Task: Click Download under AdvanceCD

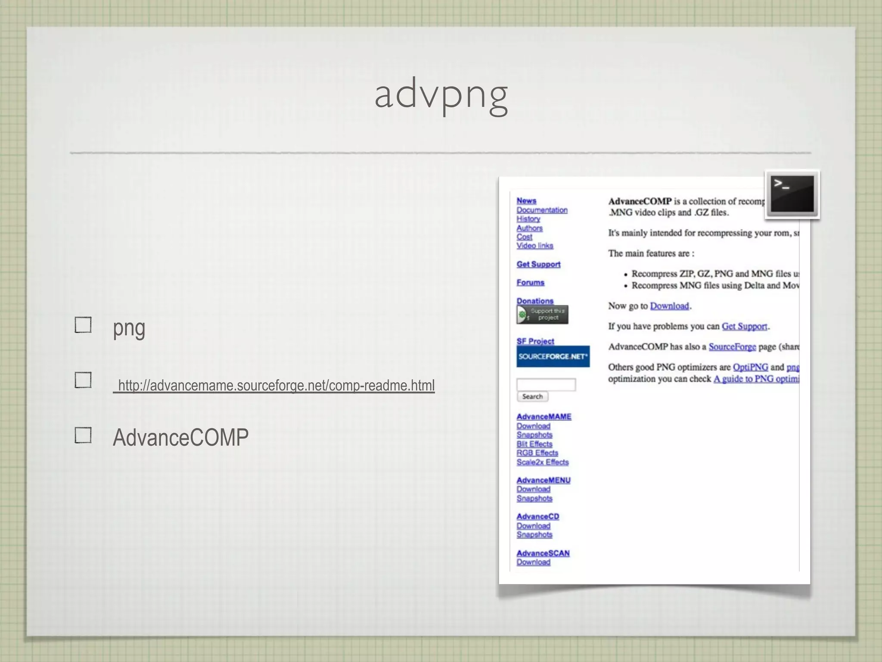Action: pyautogui.click(x=533, y=526)
